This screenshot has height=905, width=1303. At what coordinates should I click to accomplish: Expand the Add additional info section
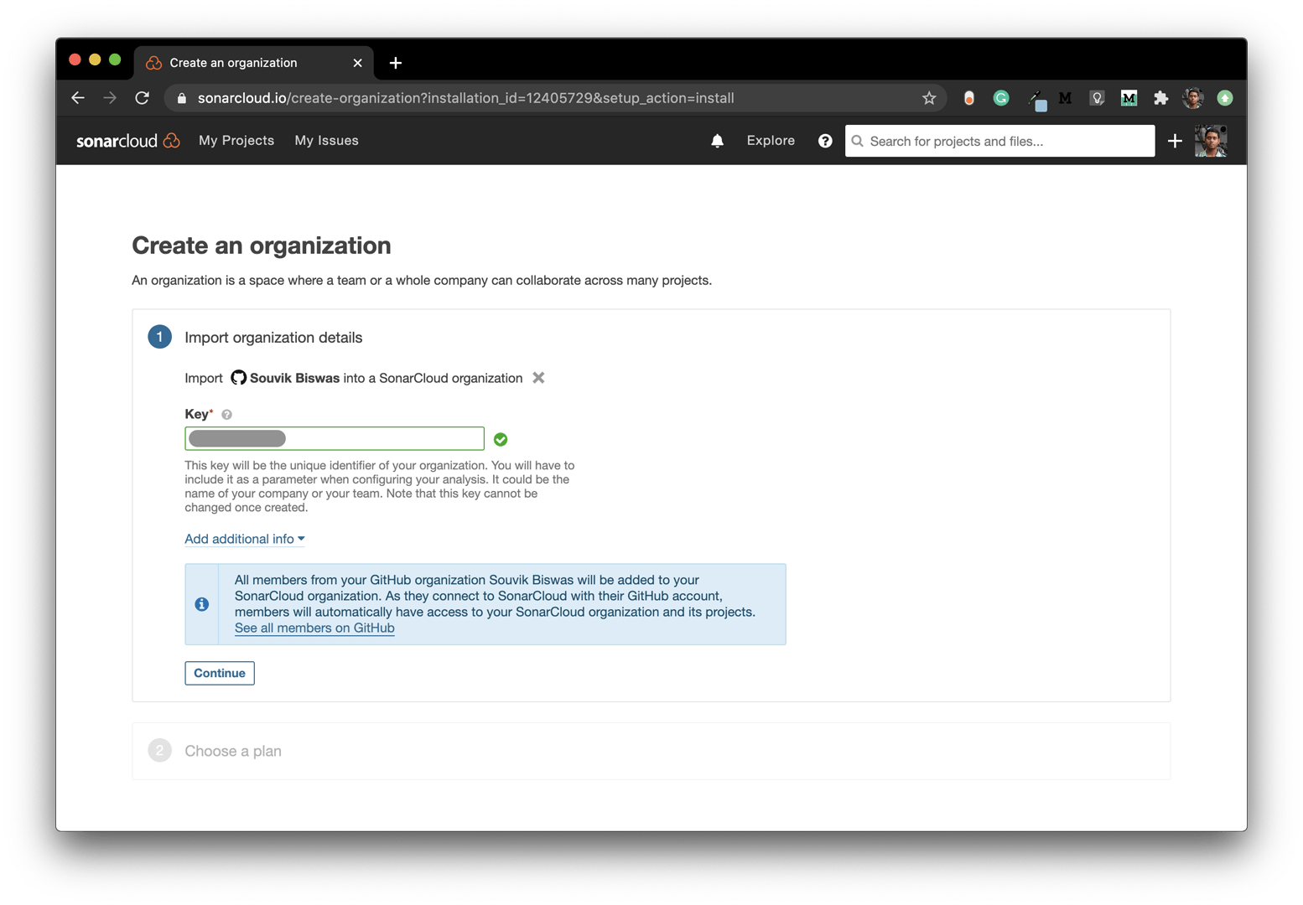click(244, 539)
